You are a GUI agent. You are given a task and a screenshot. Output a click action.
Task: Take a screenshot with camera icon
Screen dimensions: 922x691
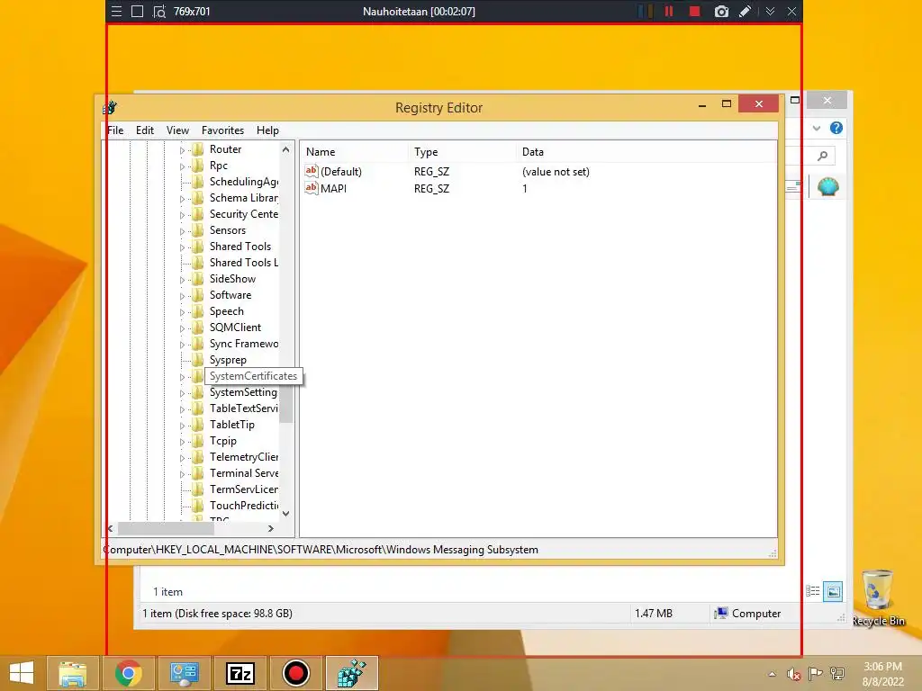point(721,11)
